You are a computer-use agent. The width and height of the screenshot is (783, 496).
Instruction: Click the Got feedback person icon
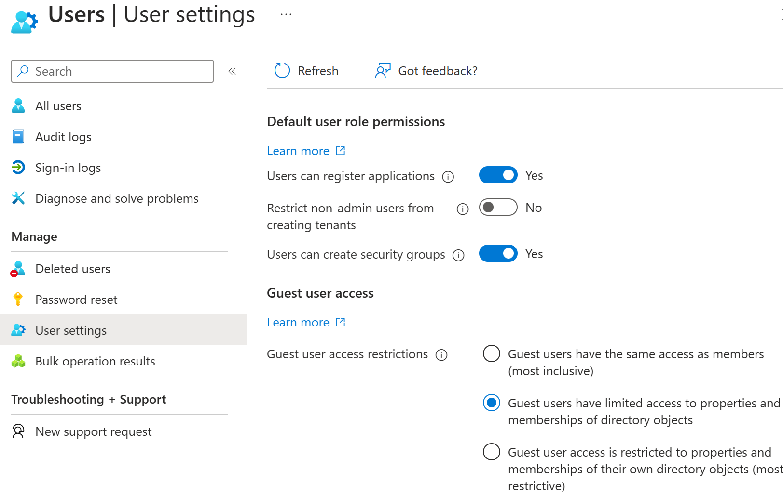tap(383, 71)
